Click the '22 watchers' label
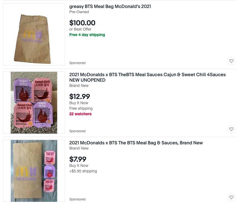Viewport: 238px width, 204px height. [x=80, y=114]
